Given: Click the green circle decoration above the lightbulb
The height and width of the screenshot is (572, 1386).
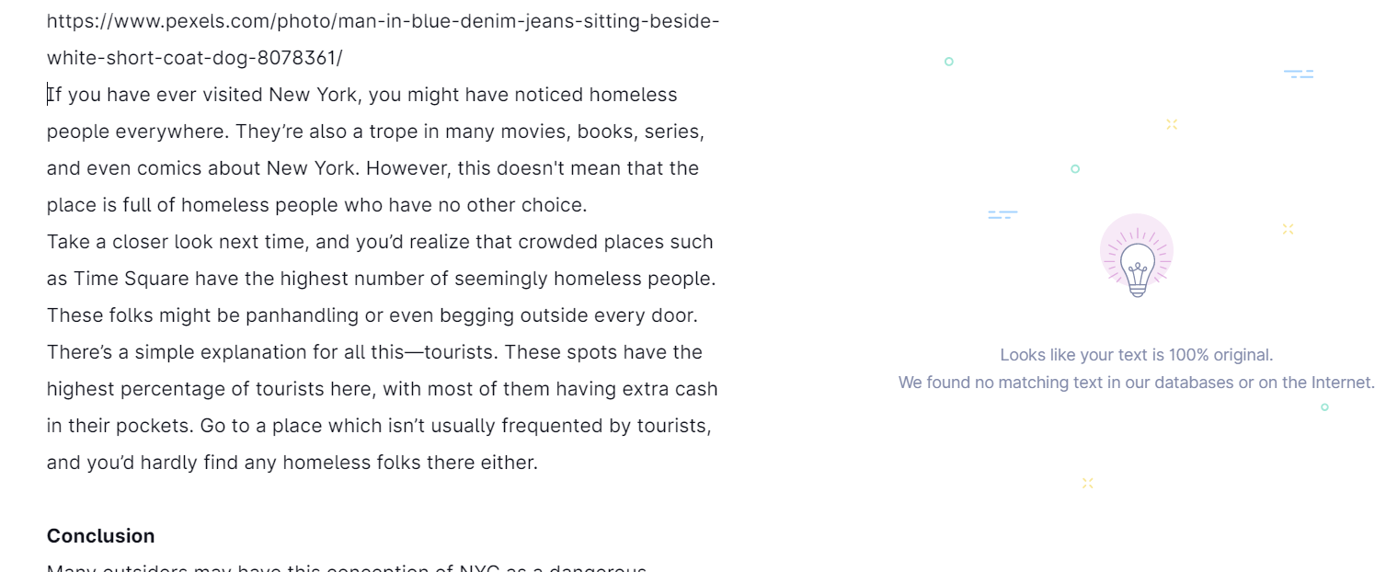Looking at the screenshot, I should pos(1075,169).
